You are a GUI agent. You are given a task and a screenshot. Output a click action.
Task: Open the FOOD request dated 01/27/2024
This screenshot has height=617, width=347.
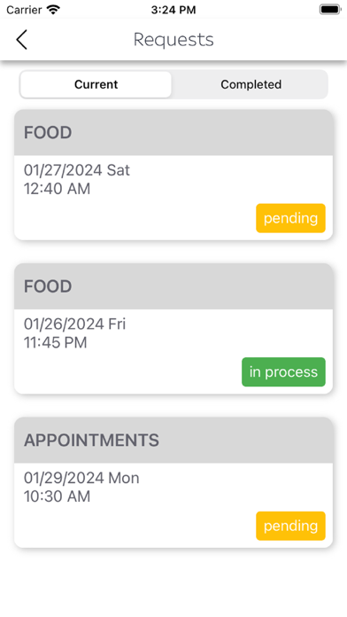173,175
